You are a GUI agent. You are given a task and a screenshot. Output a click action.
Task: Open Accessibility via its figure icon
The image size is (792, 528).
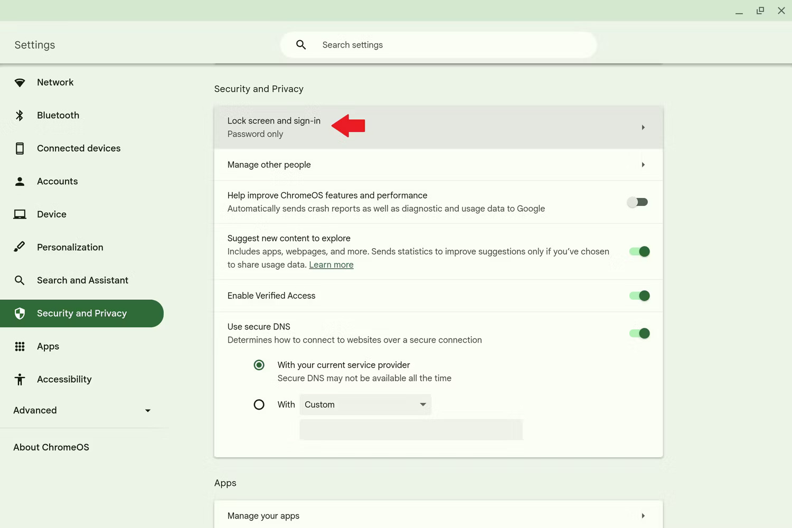[20, 380]
